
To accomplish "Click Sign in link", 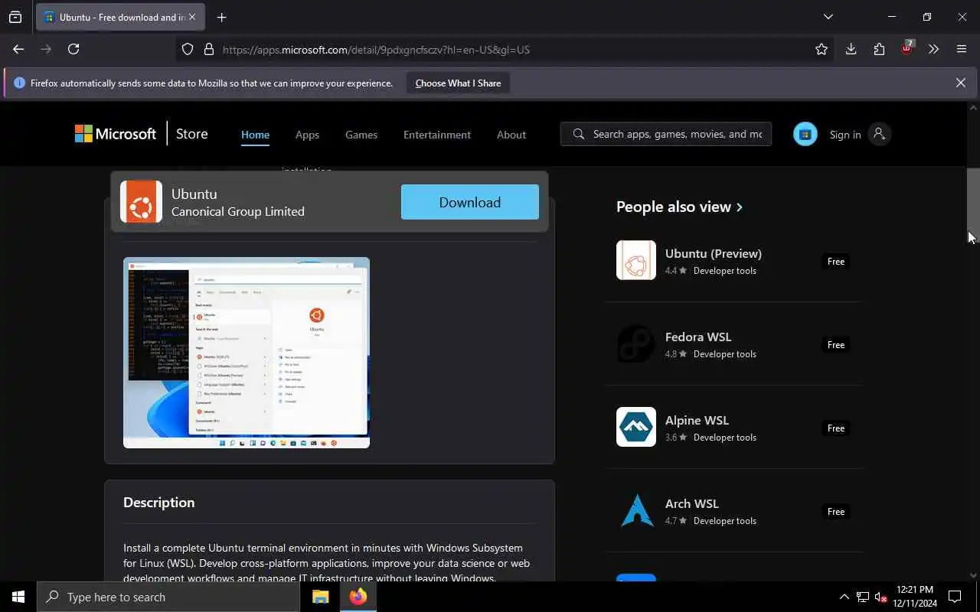I will (x=845, y=135).
